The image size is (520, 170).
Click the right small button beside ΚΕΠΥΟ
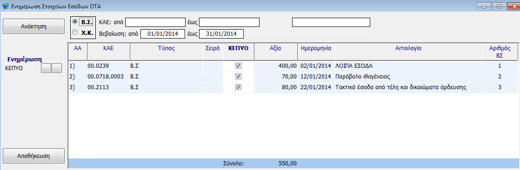coord(57,68)
